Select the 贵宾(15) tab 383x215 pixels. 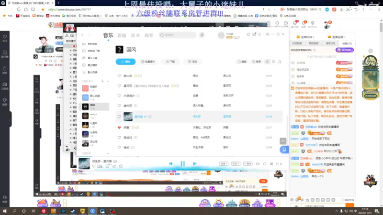[330, 43]
